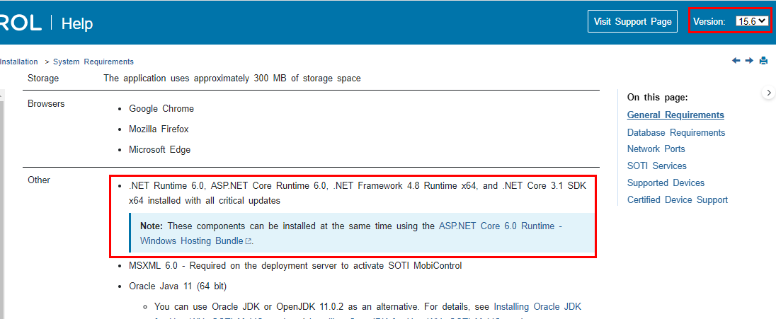Open Installing Oracle JDK link
The height and width of the screenshot is (319, 776).
click(537, 306)
